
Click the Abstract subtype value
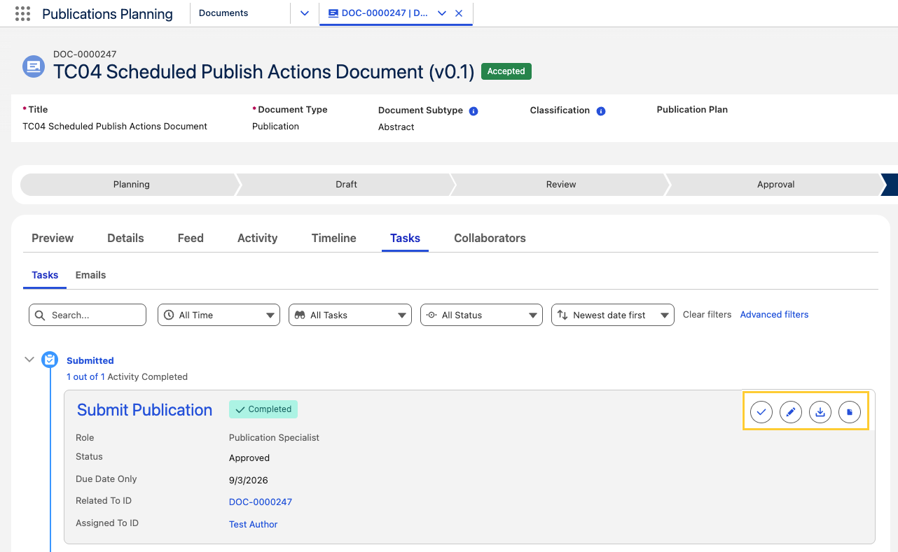coord(396,127)
